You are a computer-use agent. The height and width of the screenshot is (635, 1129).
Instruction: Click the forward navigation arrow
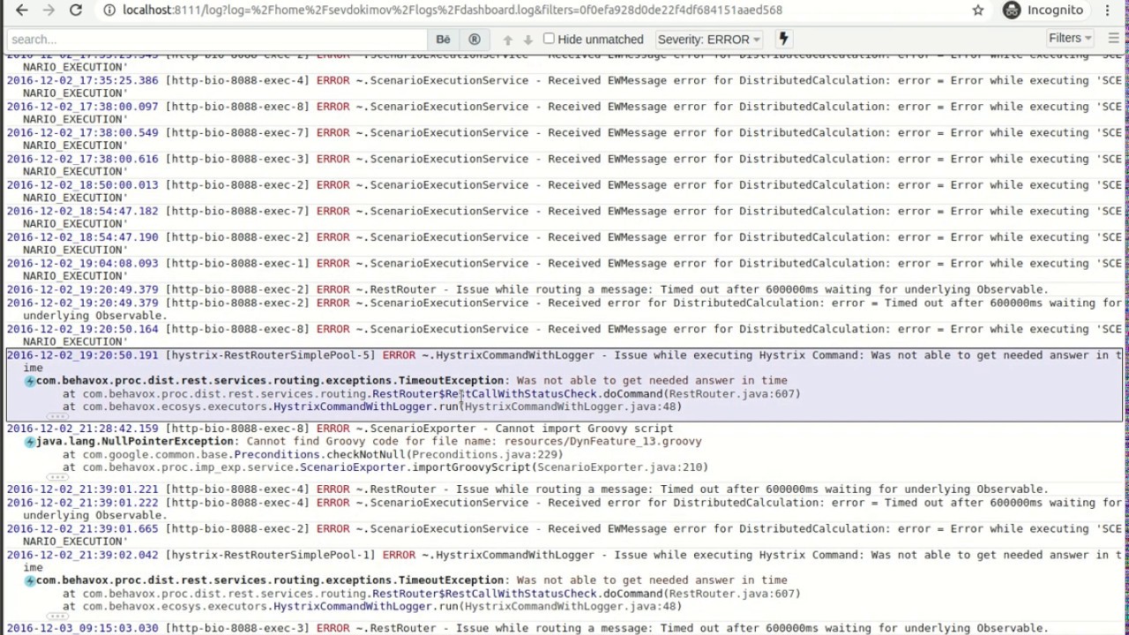tap(49, 10)
